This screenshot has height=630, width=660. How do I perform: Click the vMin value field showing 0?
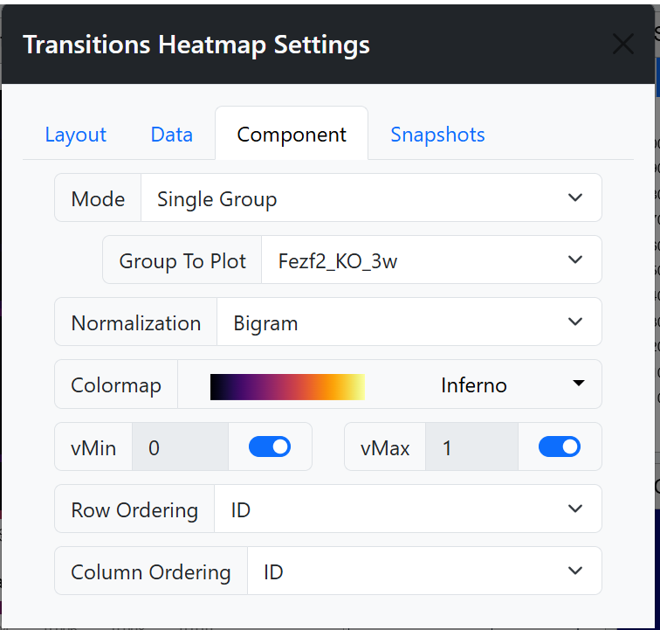pos(180,447)
